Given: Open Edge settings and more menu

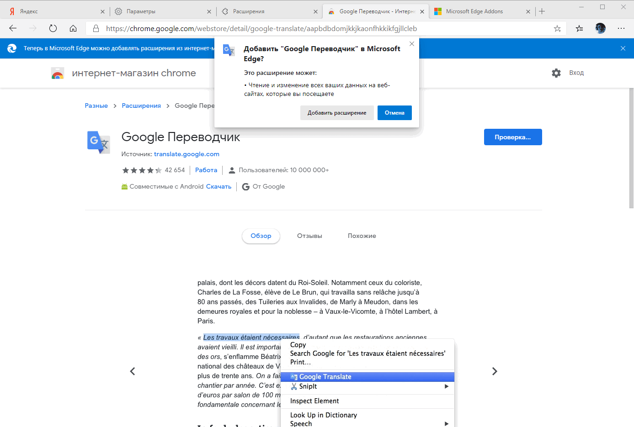Looking at the screenshot, I should pyautogui.click(x=621, y=28).
